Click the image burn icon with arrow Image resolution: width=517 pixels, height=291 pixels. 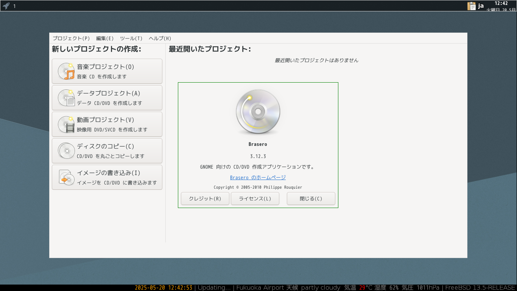[x=66, y=177]
